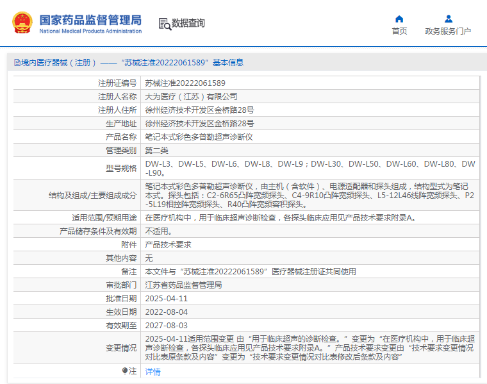Click the 境内医疗器械（注册）基本信息 heading
487x384 pixels.
[x=129, y=63]
